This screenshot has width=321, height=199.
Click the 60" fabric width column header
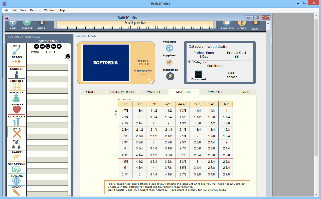tap(226, 104)
